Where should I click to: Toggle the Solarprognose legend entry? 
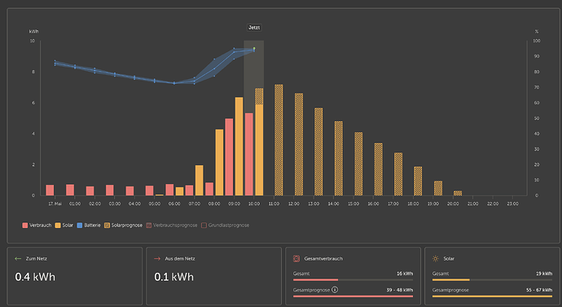(123, 226)
